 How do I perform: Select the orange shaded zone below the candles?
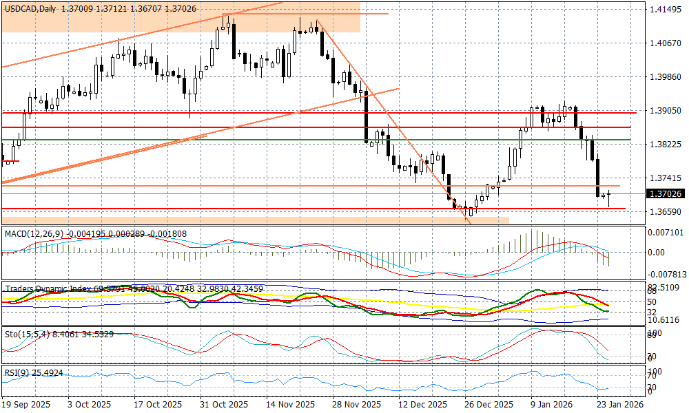click(276, 220)
